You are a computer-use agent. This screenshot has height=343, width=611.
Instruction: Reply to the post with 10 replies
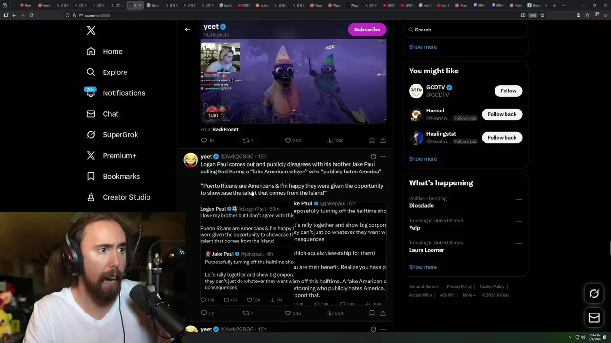[x=208, y=141]
